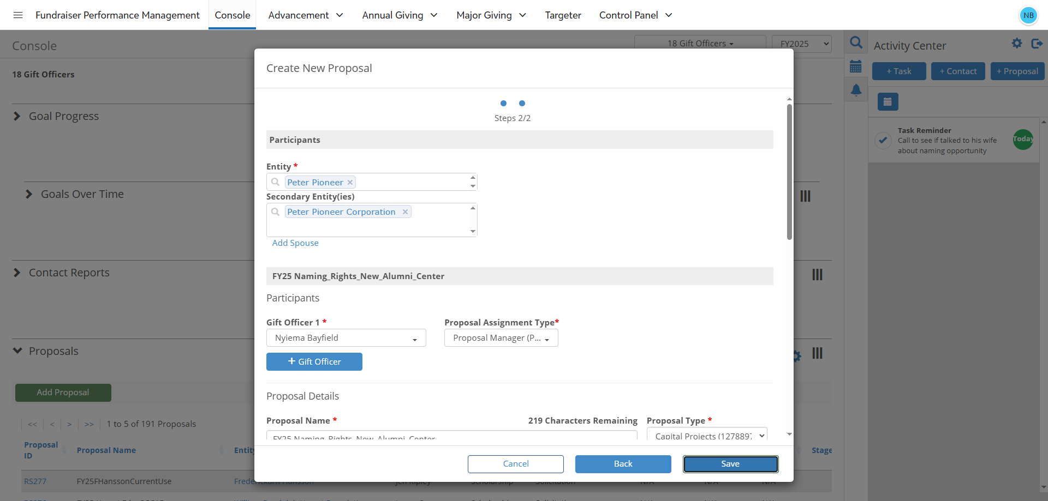Open the hamburger navigation menu
Screen dimensions: 1048x501
18,15
